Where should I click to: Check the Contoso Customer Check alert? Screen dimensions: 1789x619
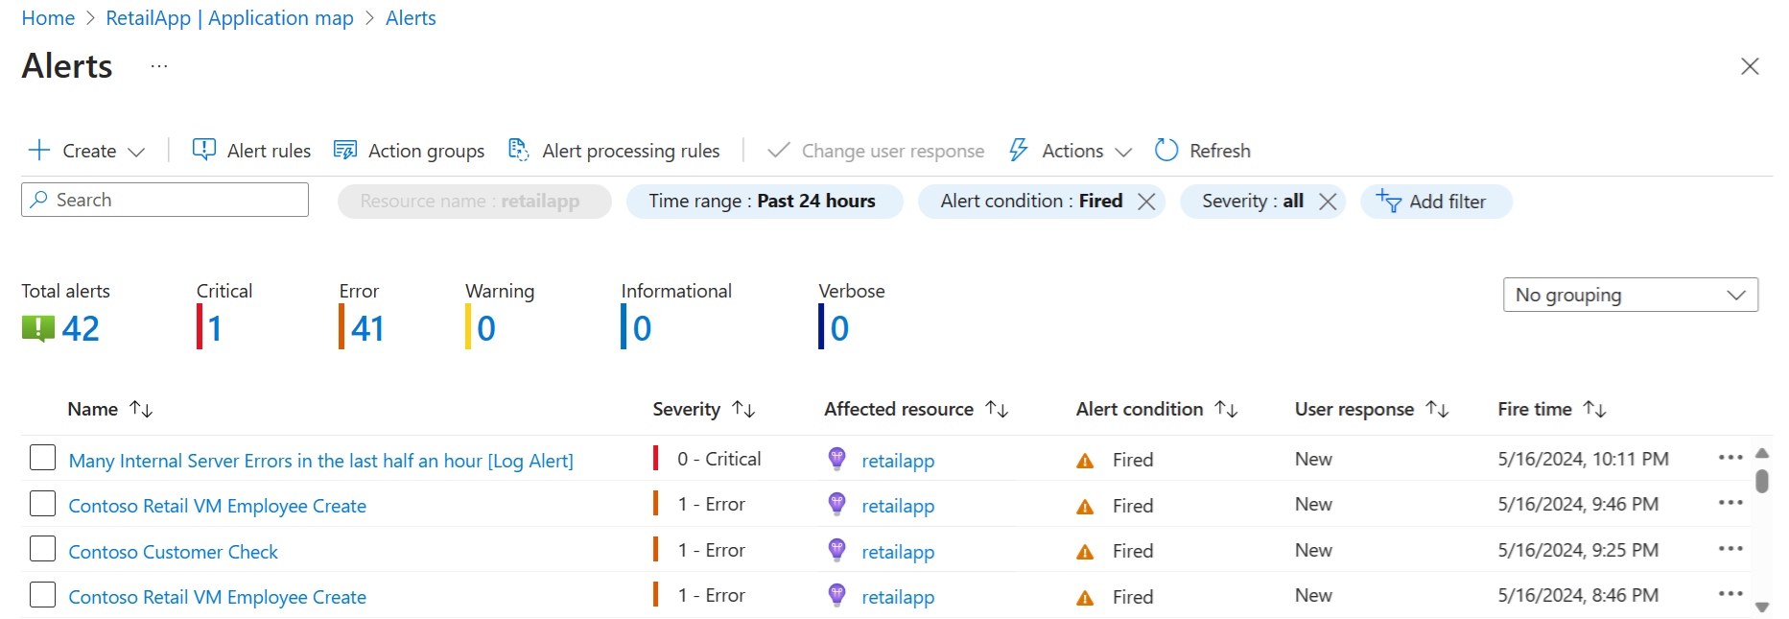pyautogui.click(x=42, y=549)
